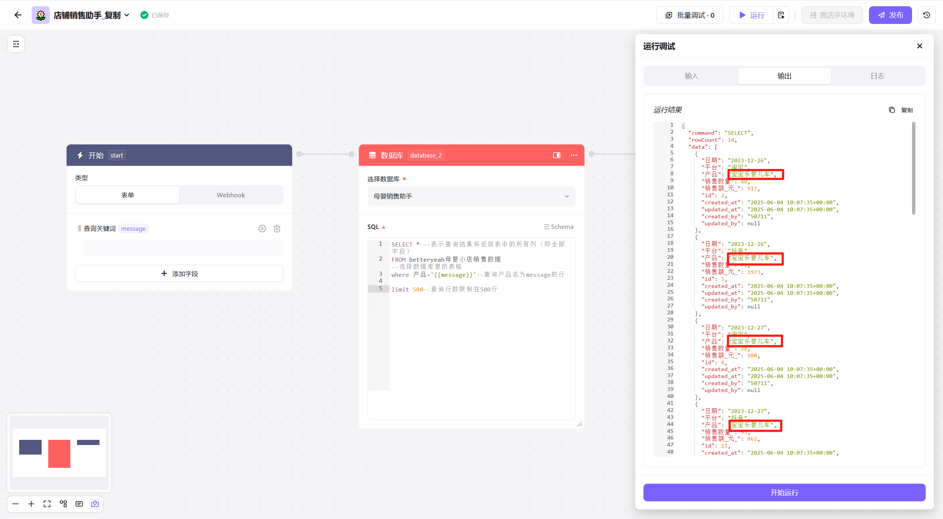This screenshot has width=943, height=519.
Task: Click the back arrow icon
Action: [x=18, y=15]
